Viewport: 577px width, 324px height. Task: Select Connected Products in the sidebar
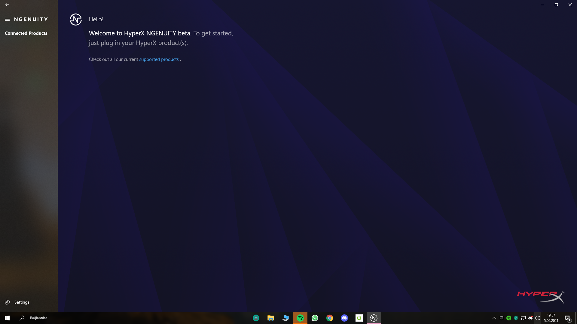[x=26, y=33]
